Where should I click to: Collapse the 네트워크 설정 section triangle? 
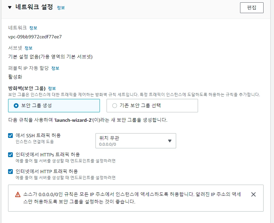coord(10,7)
